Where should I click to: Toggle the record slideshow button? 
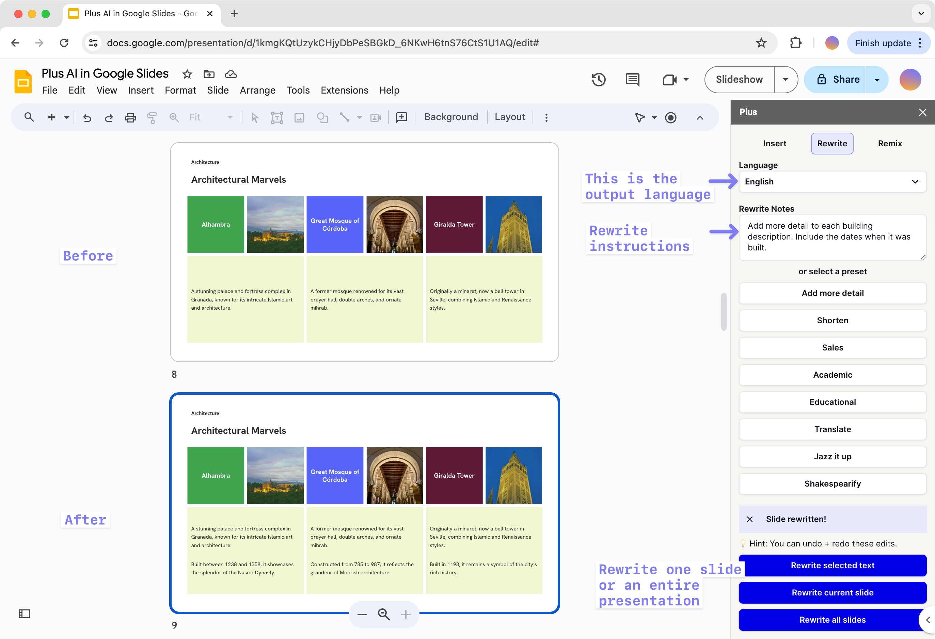tap(670, 117)
